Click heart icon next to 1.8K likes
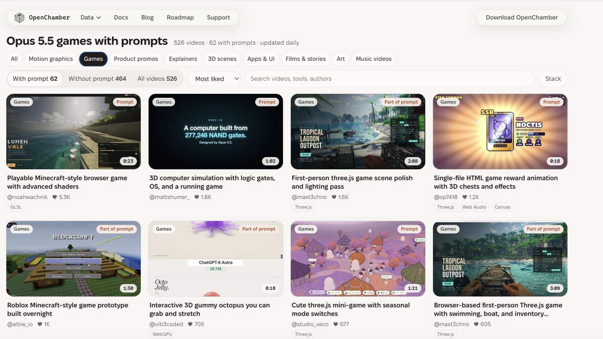This screenshot has width=603, height=339. [197, 197]
